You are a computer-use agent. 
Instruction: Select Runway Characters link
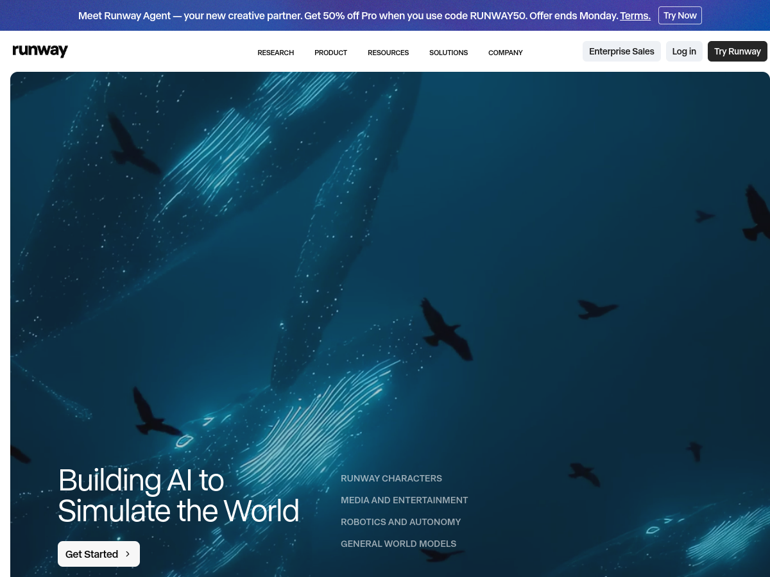click(391, 478)
